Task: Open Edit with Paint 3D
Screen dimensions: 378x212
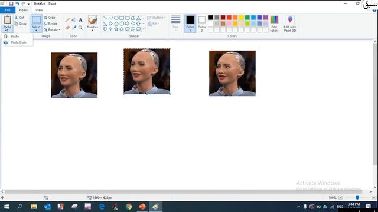Action: 290,24
